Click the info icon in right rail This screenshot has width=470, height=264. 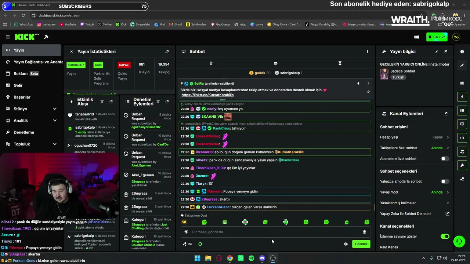pos(462,52)
